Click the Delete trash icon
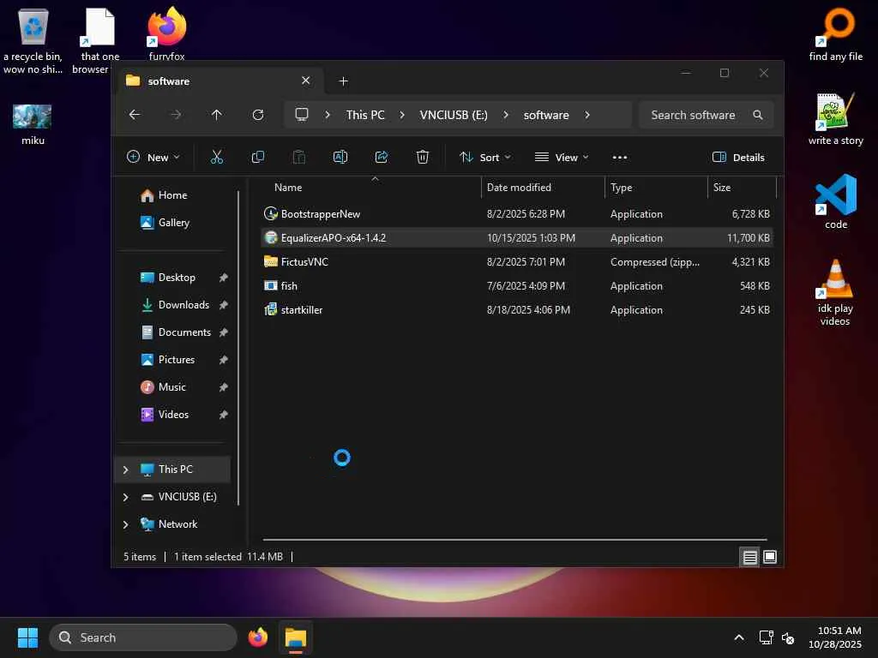The height and width of the screenshot is (658, 878). point(423,158)
